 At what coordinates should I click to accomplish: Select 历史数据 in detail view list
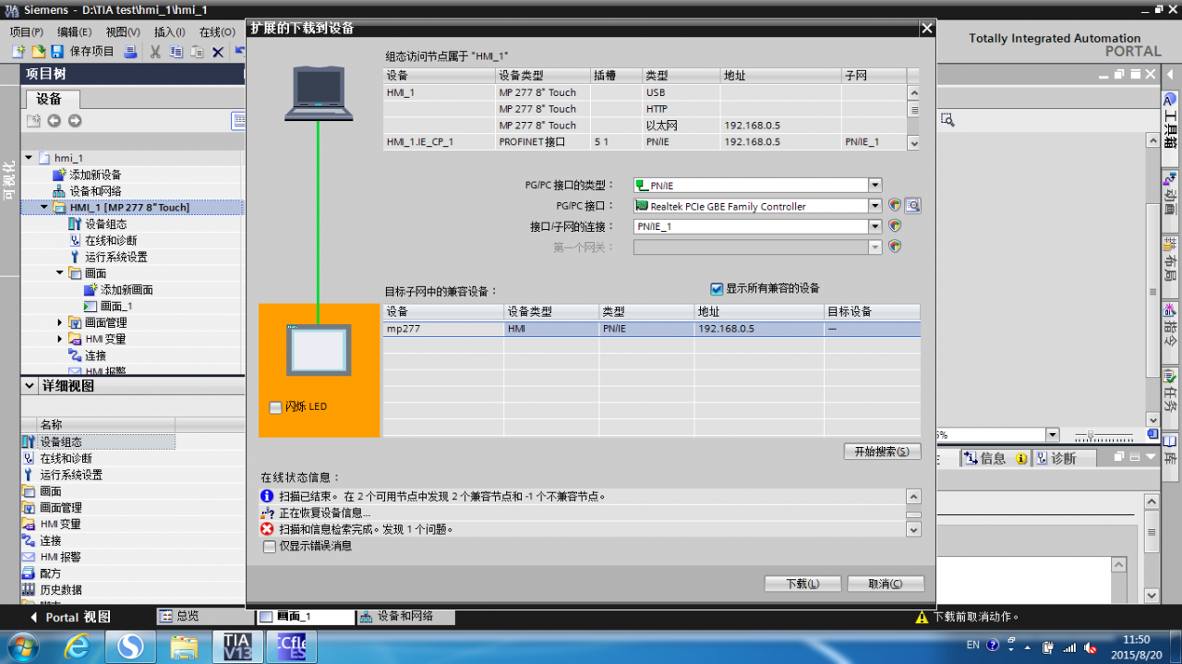(x=61, y=590)
